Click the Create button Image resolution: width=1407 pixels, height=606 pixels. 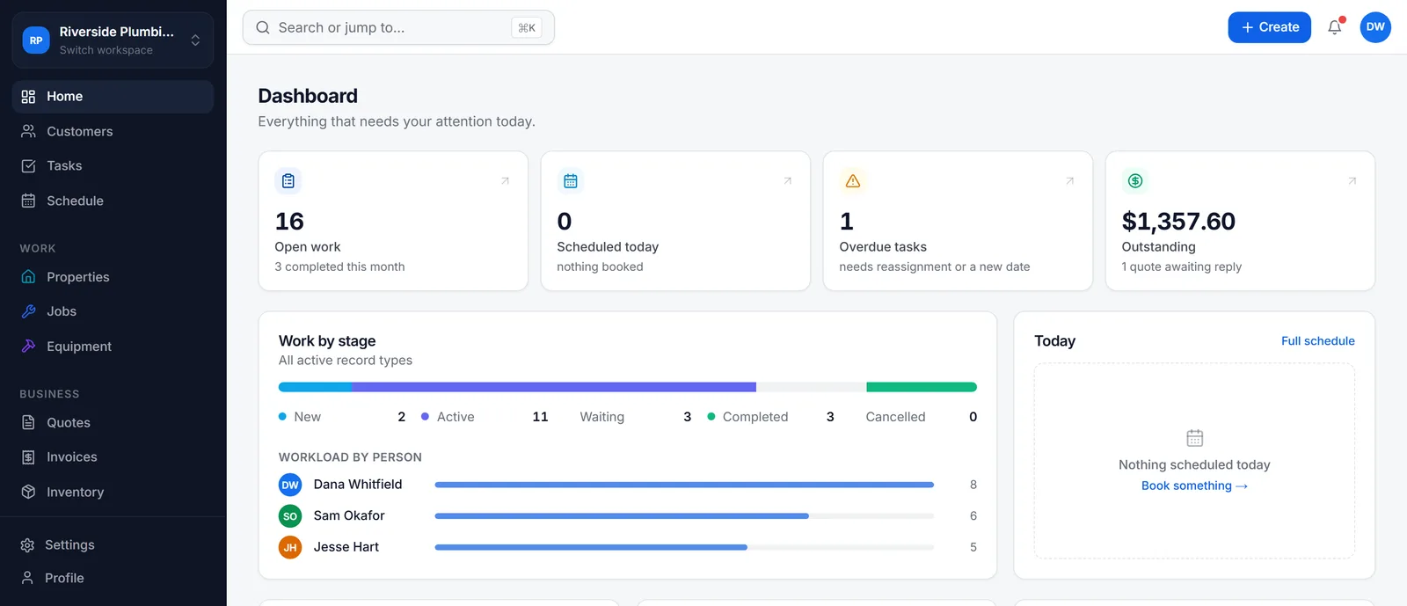click(x=1269, y=27)
